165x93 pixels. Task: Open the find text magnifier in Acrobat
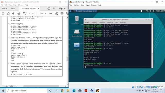click(x=24, y=13)
